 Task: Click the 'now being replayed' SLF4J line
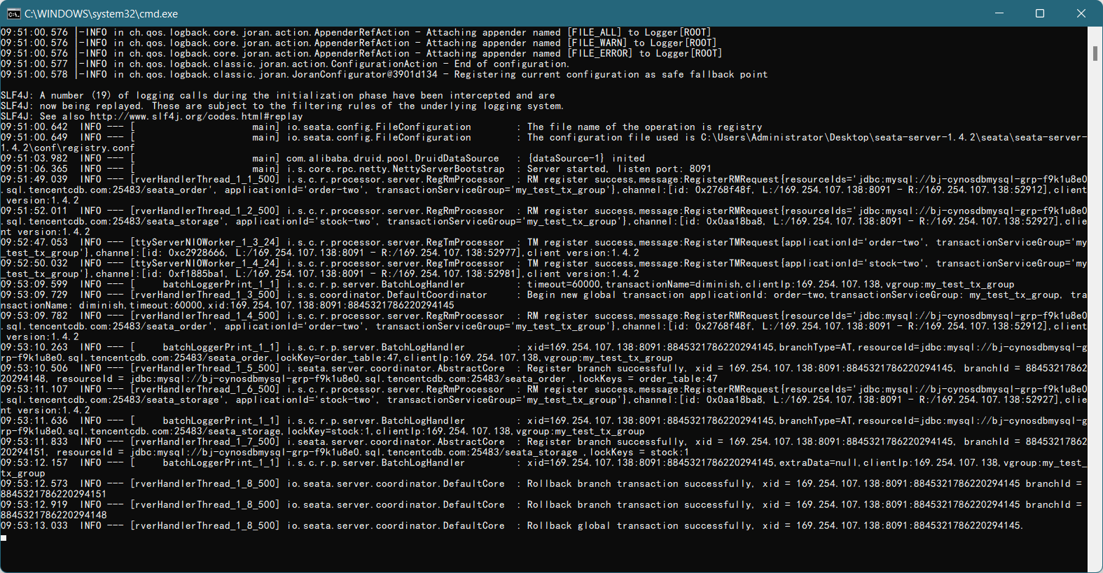(x=282, y=106)
